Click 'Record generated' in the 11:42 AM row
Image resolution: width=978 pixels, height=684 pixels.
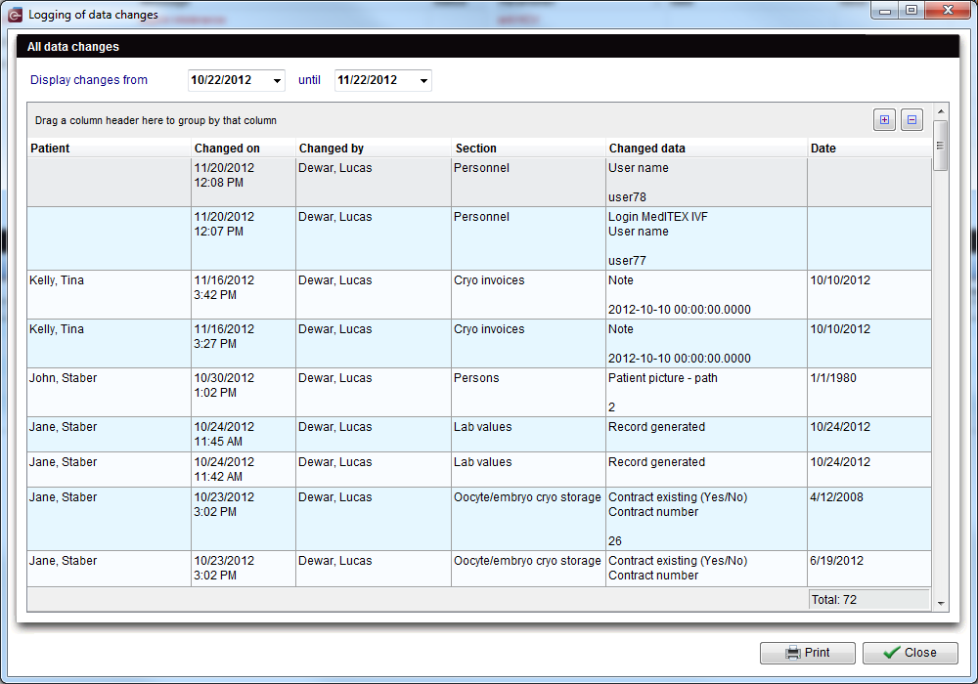point(657,462)
